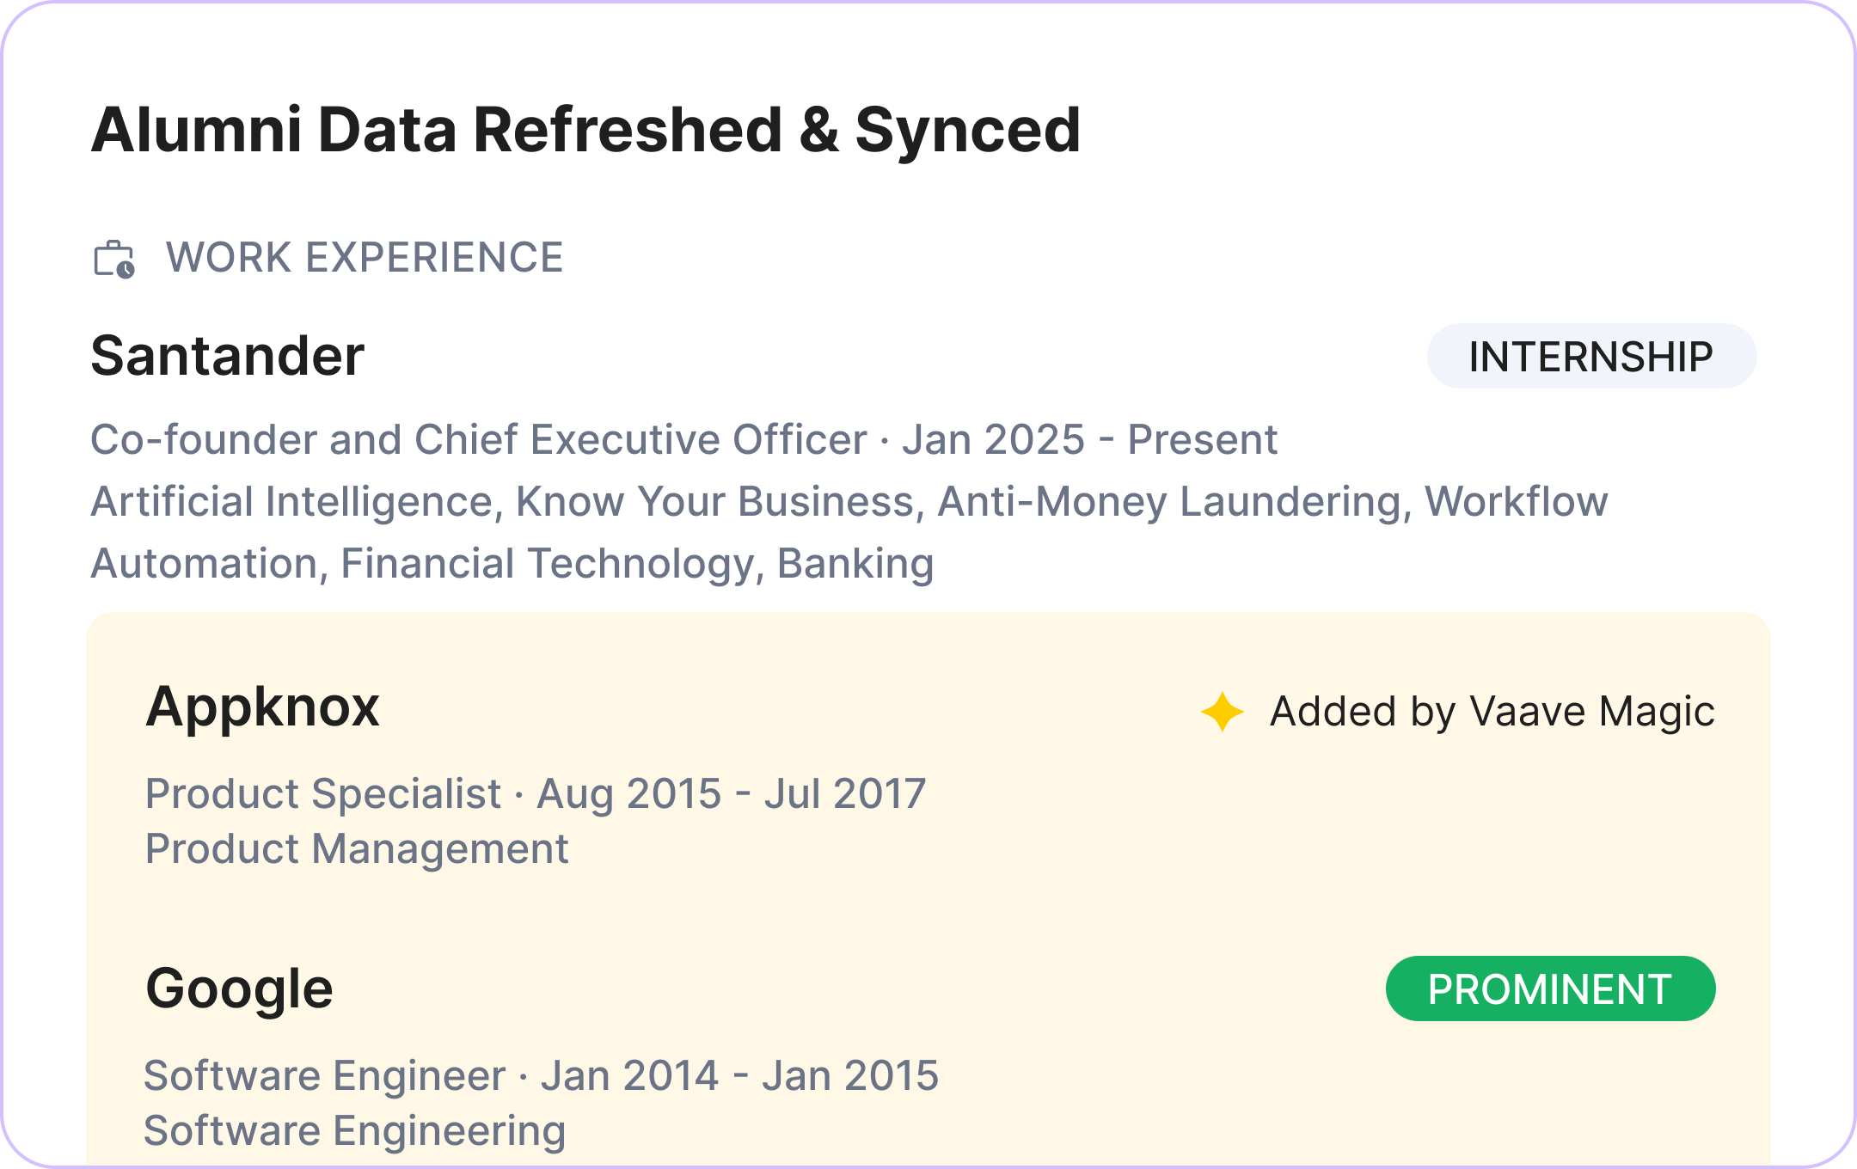Click the INTERNSHIP badge
Viewport: 1857px width, 1169px height.
[1591, 357]
